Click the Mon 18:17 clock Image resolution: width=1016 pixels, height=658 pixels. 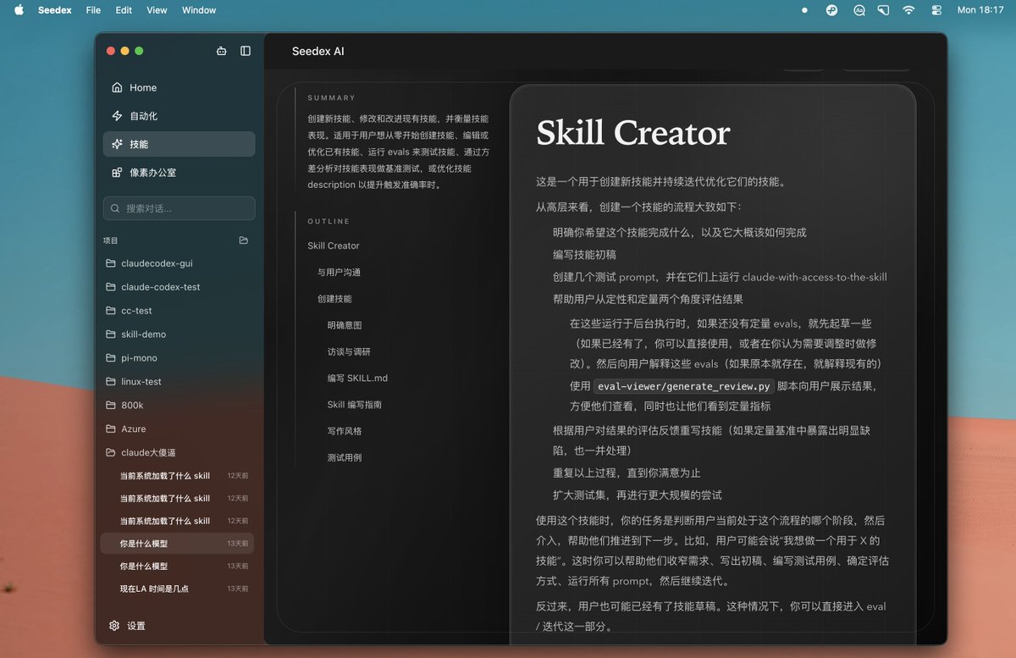click(x=980, y=10)
